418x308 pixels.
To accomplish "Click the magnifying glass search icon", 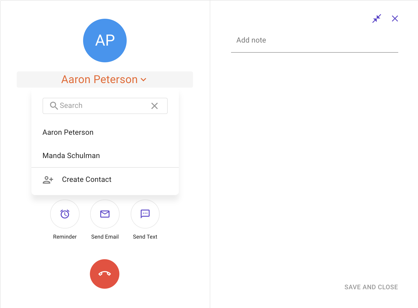I will (54, 106).
